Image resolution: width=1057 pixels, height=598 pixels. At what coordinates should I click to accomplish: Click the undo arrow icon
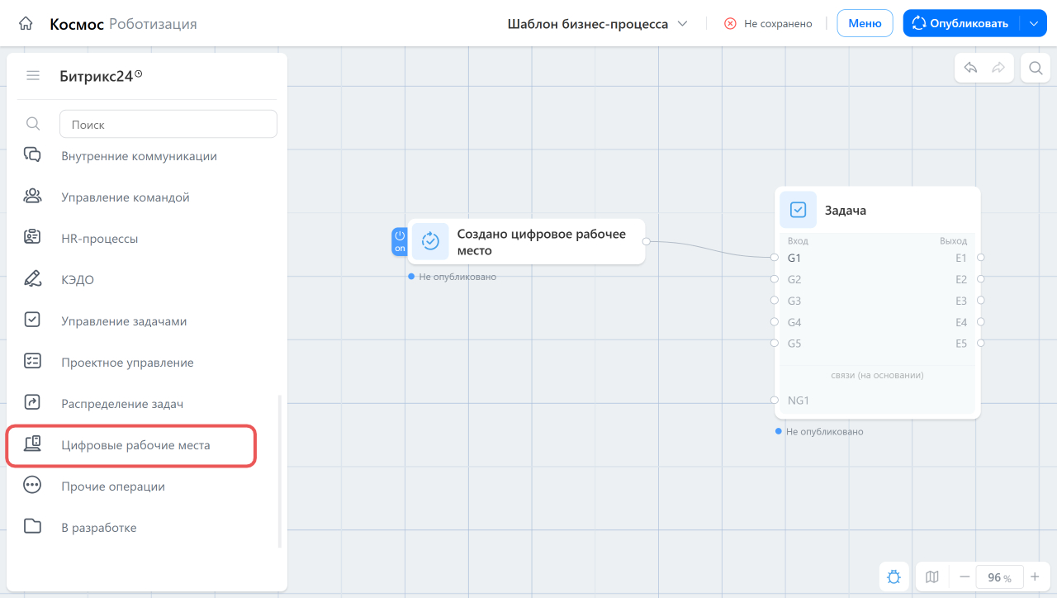(971, 69)
